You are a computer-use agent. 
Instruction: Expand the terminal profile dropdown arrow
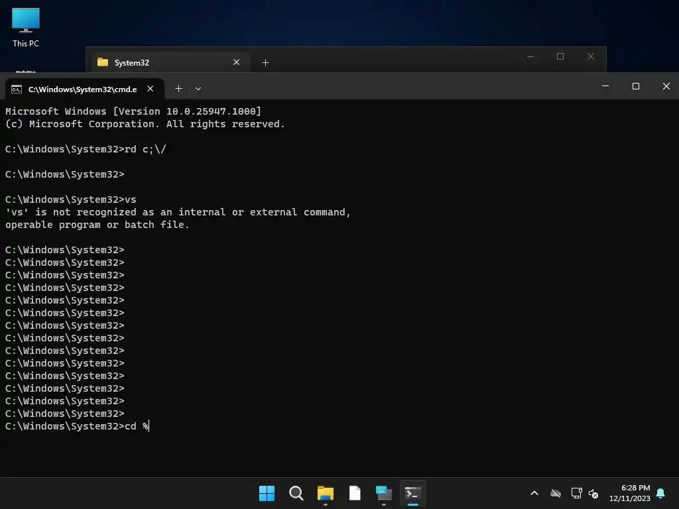tap(198, 89)
